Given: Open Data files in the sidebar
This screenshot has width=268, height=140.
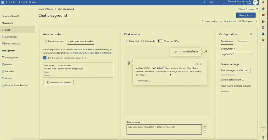Looking at the screenshot, I should tap(8, 71).
